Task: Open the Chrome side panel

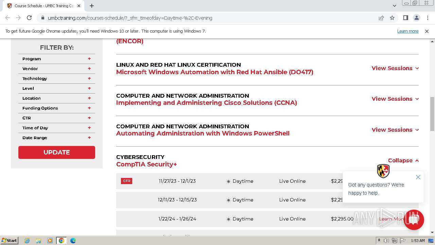Action: coord(405,18)
